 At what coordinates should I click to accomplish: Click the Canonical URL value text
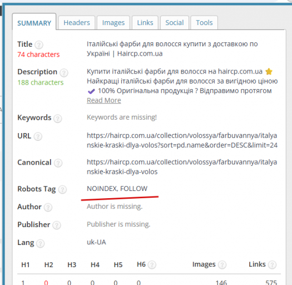coord(182,167)
